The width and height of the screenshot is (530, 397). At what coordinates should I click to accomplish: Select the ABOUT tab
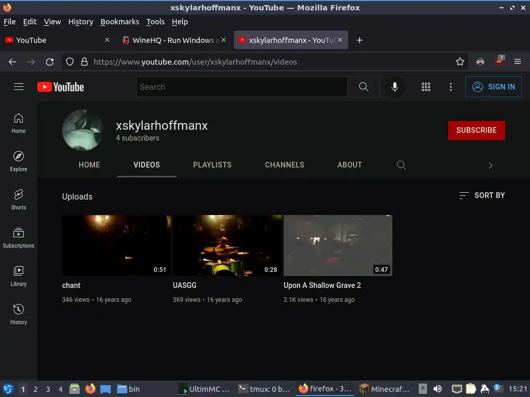[349, 165]
